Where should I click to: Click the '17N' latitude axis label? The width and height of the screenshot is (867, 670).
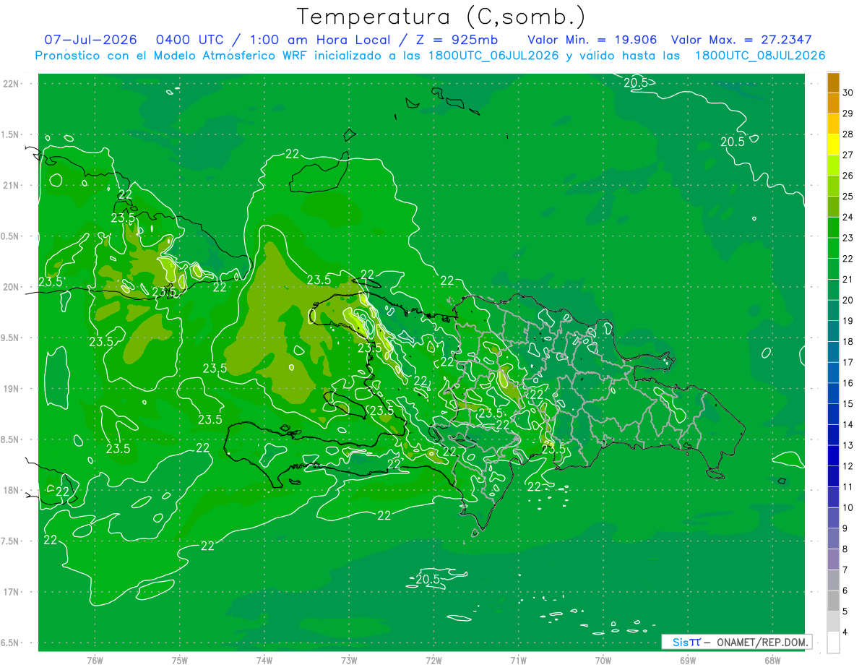pyautogui.click(x=12, y=592)
